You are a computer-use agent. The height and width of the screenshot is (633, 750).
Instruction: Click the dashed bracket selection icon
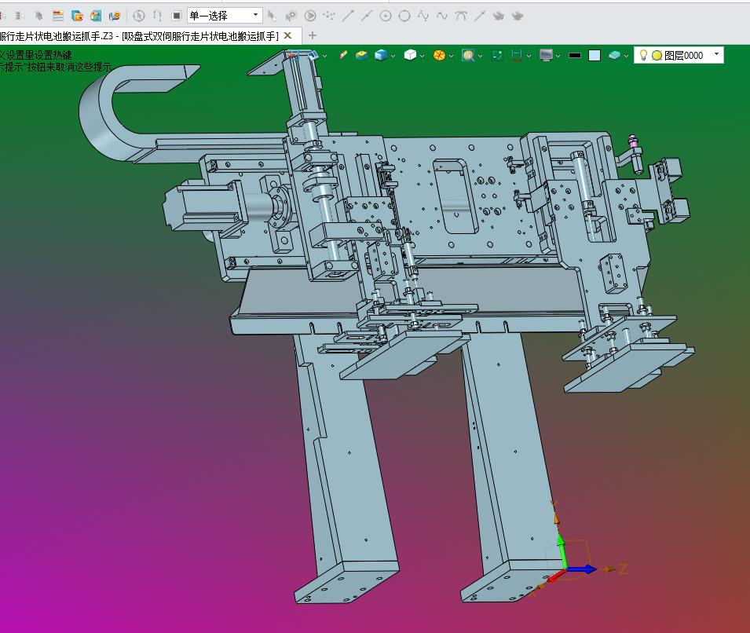pyautogui.click(x=157, y=16)
